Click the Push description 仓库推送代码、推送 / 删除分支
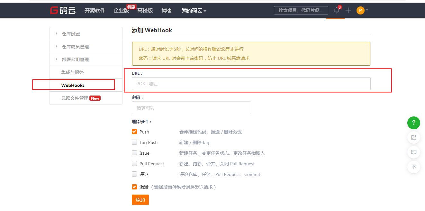 tap(211, 132)
